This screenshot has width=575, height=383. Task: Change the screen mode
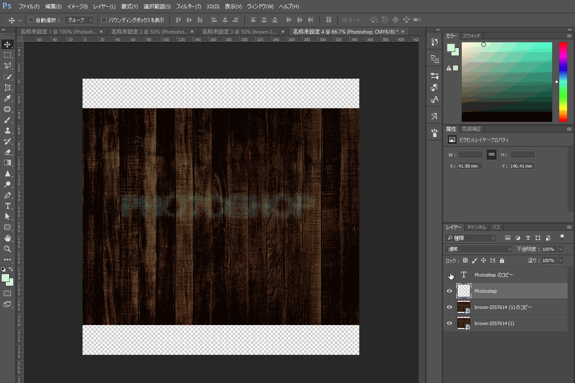(7, 304)
